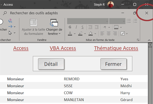
Task: Click the vertical scrollbar up arrow
Action: click(150, 45)
